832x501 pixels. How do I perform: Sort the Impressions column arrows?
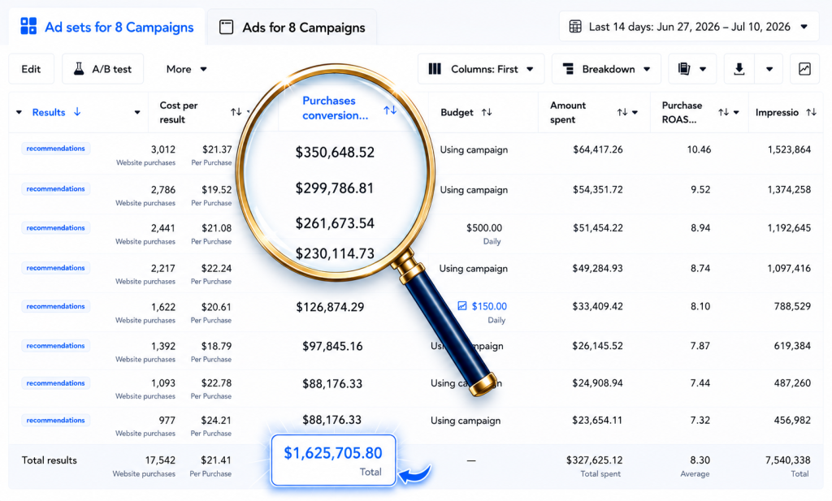[x=811, y=112]
